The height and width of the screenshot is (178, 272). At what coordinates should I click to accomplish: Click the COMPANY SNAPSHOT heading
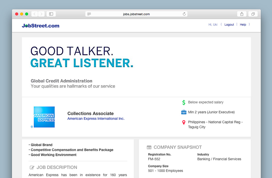178,147
